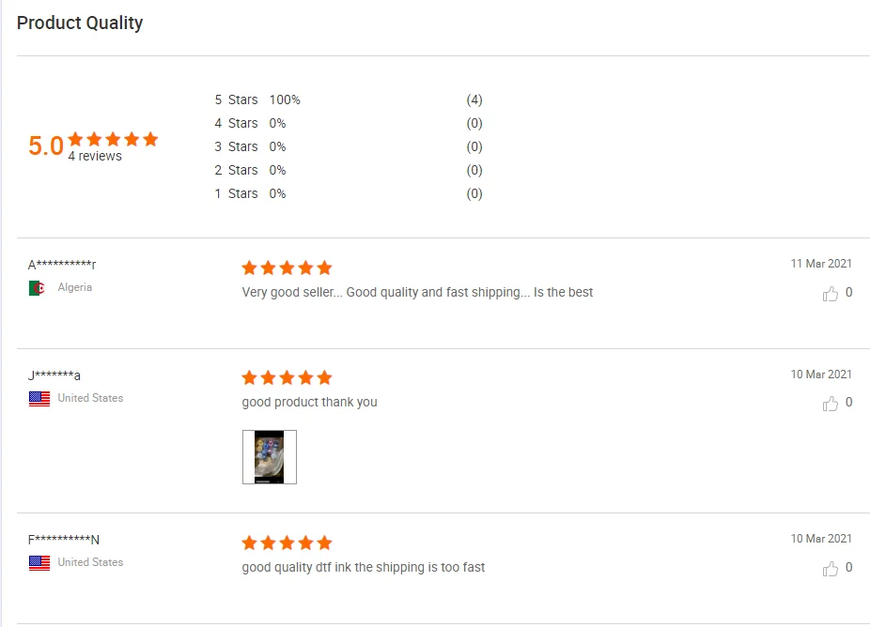Like the Algeria reviewer's comment with thumbs-up
This screenshot has width=870, height=627.
pyautogui.click(x=831, y=294)
